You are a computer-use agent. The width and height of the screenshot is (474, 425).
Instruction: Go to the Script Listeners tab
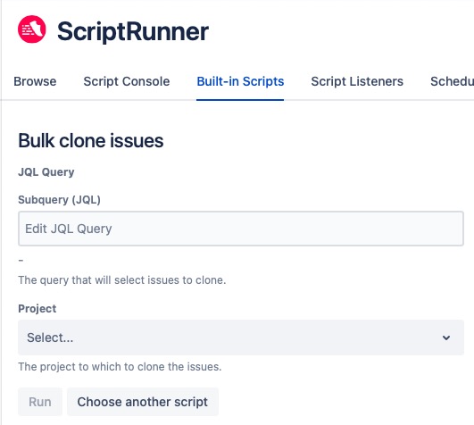pos(357,81)
